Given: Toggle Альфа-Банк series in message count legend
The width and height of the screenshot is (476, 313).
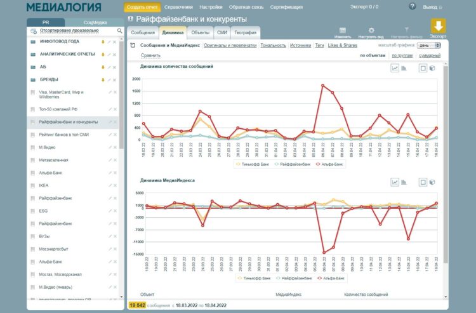Looking at the screenshot, I should tap(329, 164).
